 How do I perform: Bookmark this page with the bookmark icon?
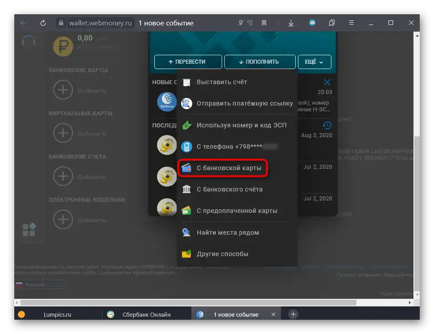coord(264,23)
